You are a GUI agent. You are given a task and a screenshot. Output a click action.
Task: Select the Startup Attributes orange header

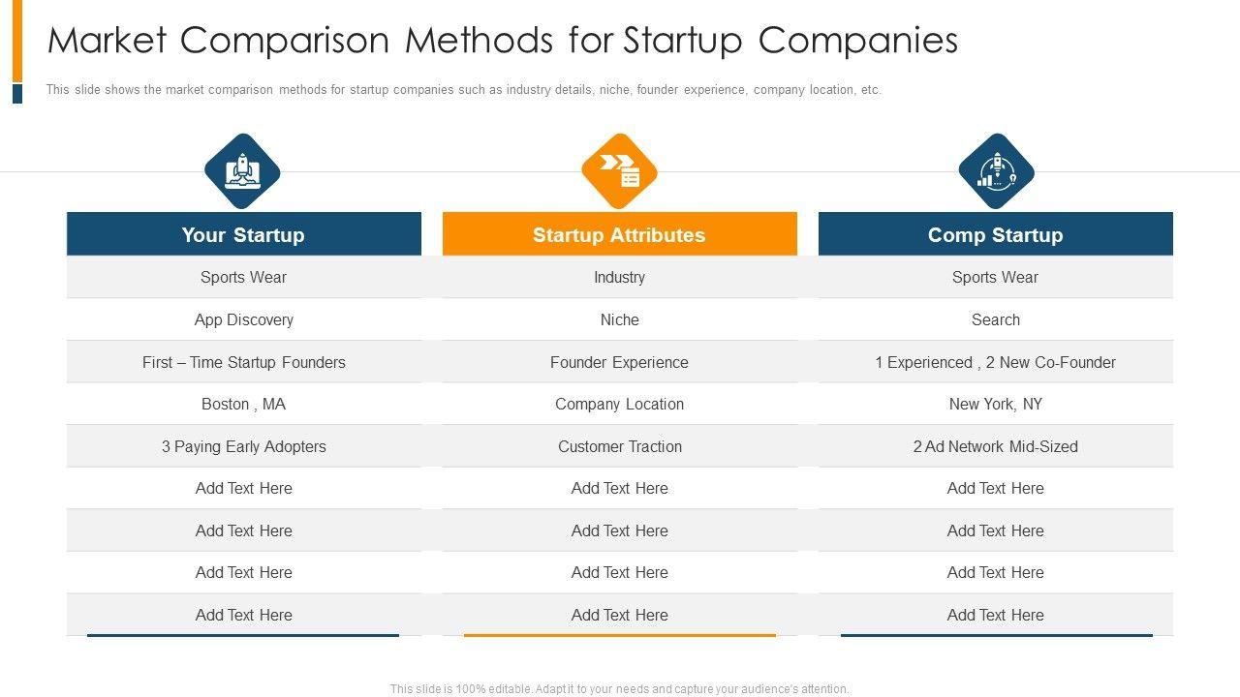tap(619, 235)
